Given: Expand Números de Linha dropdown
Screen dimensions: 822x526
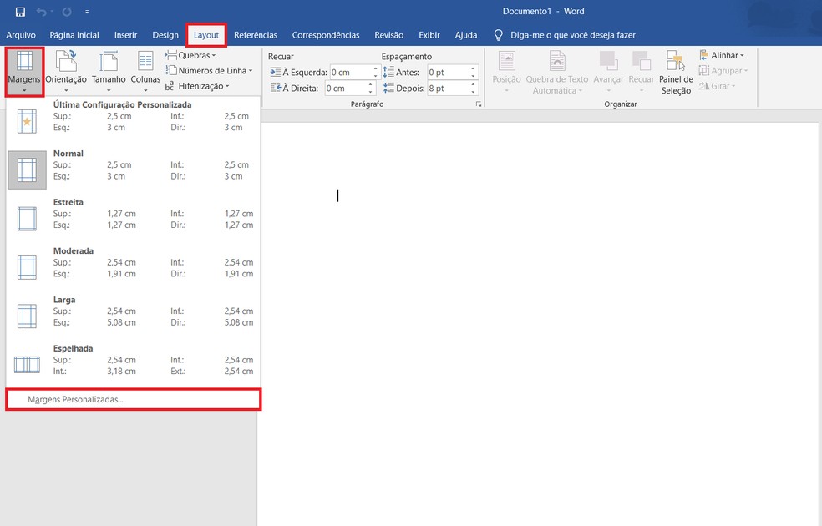Looking at the screenshot, I should pos(209,70).
